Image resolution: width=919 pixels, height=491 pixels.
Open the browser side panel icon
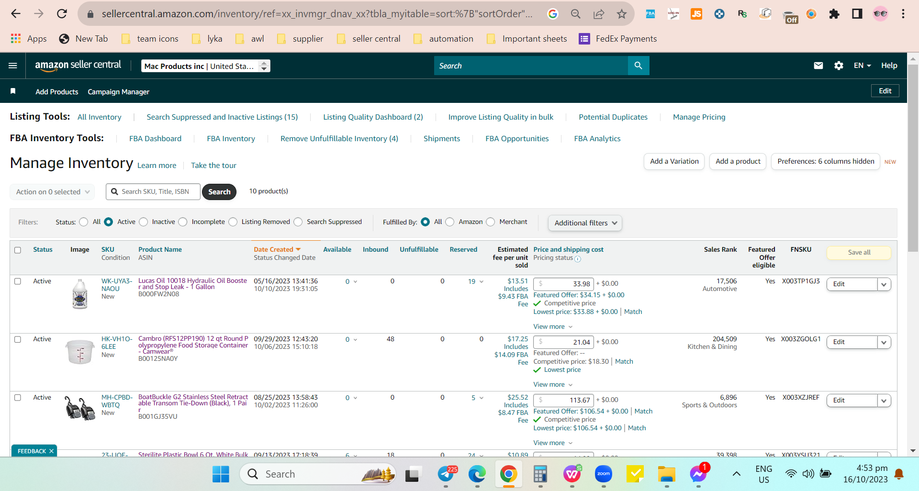tap(857, 14)
